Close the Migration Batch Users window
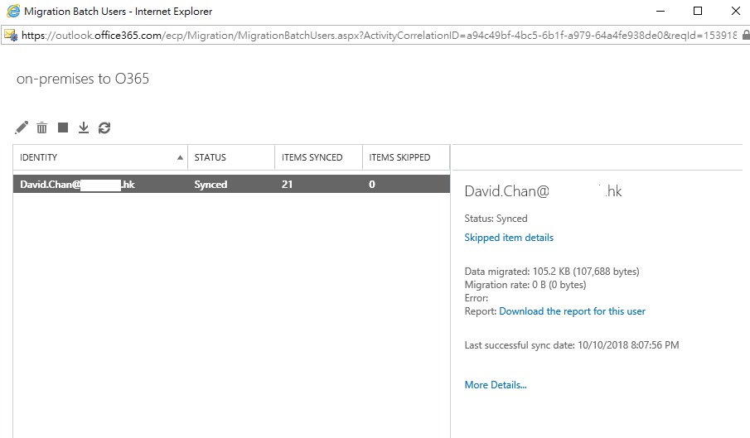 tap(736, 11)
